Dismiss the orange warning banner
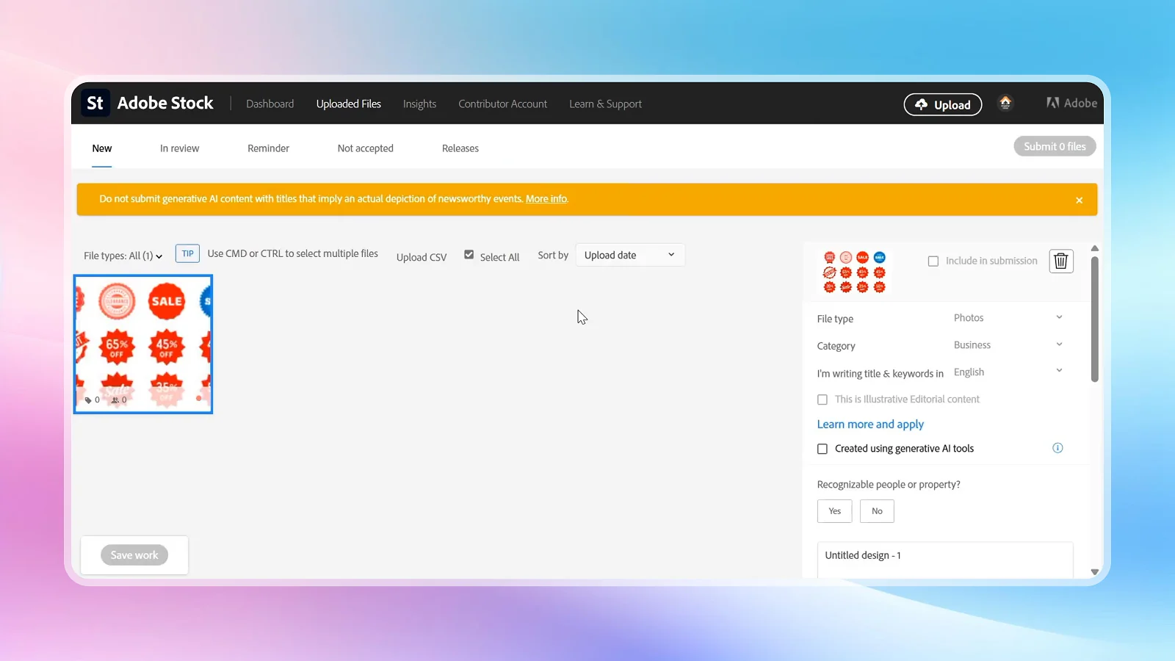Screen dimensions: 1175x661 tap(1079, 200)
